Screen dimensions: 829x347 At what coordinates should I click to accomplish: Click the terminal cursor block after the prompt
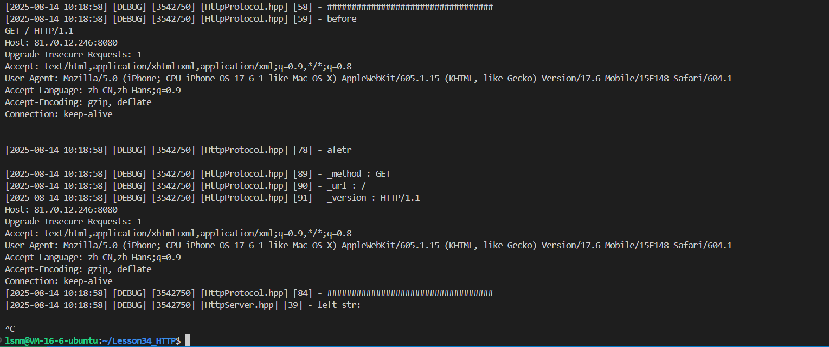(188, 340)
